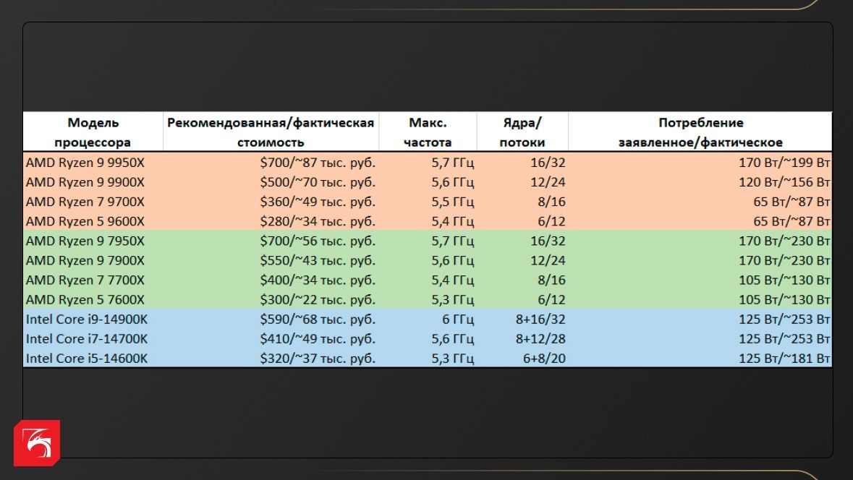
Task: Select the "Ядра/потоки" column header
Action: pos(522,132)
